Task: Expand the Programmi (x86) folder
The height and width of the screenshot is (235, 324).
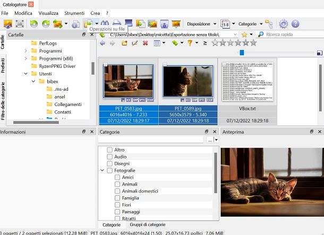Action: [25, 58]
